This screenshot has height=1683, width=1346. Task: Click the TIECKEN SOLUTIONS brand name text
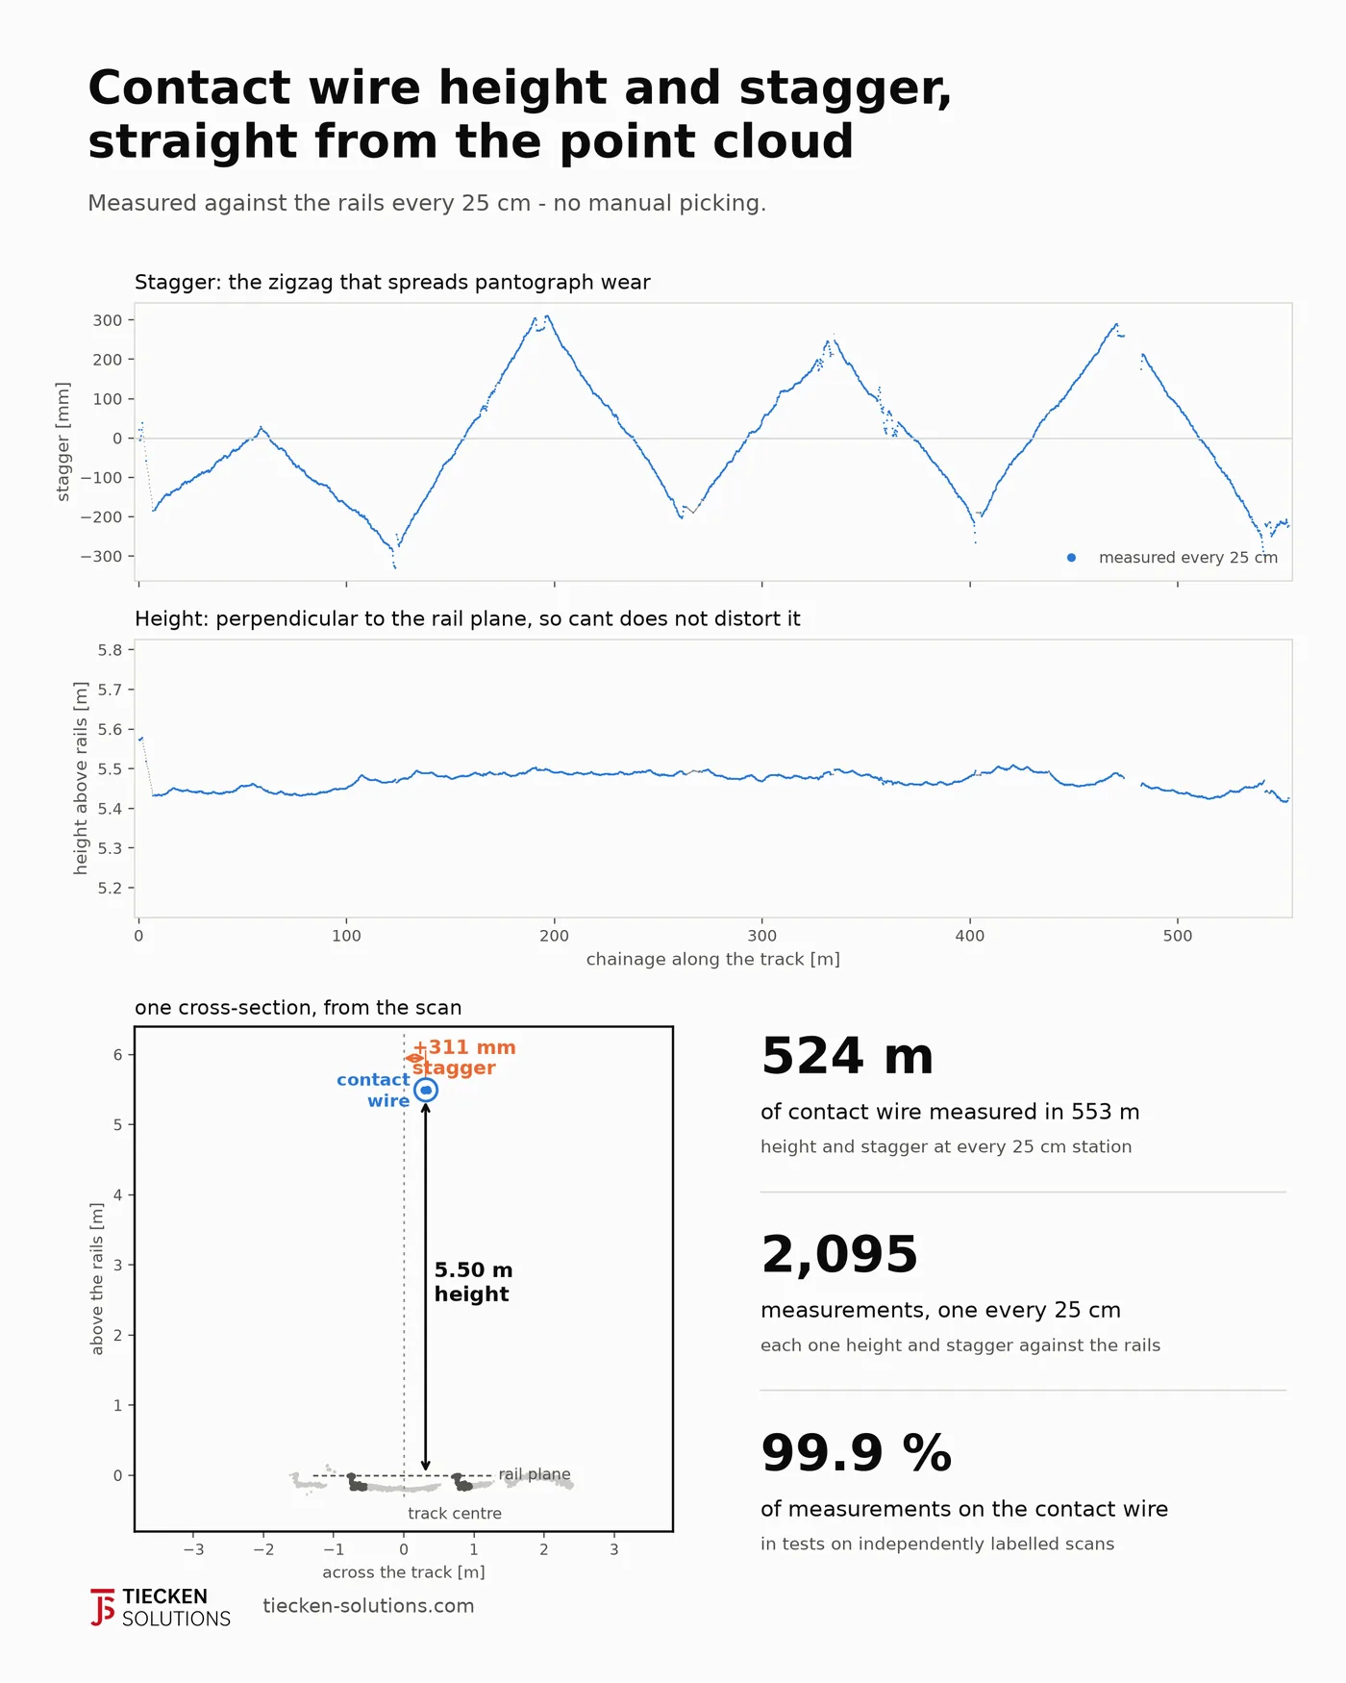(x=176, y=1608)
